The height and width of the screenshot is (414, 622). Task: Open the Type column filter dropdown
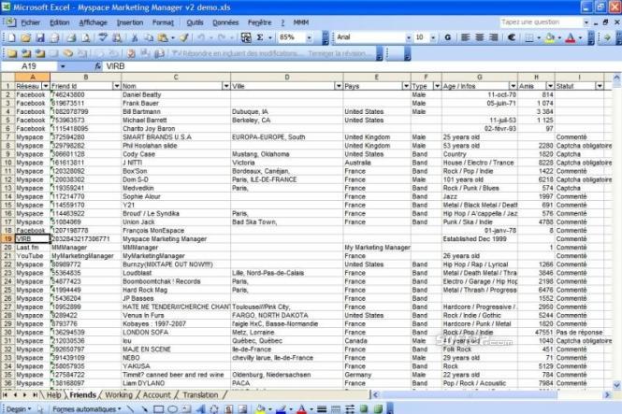pos(437,86)
